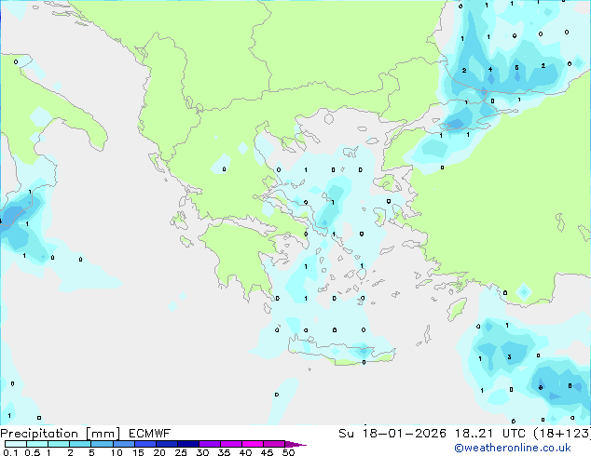The height and width of the screenshot is (456, 591).
Task: Click the '25' legend scale label
Action: [x=181, y=452]
